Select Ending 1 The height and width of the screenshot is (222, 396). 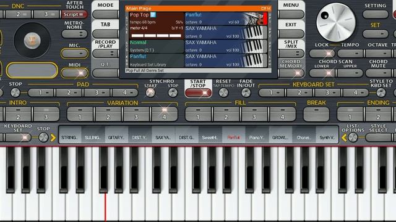pyautogui.click(x=350, y=113)
